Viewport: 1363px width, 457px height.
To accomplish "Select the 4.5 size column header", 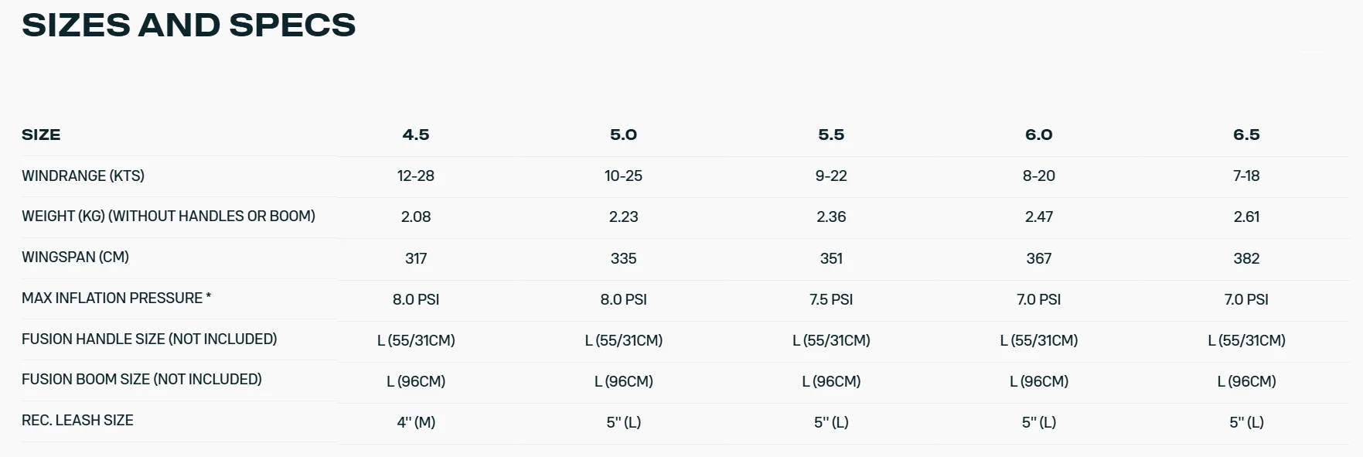I will tap(416, 135).
